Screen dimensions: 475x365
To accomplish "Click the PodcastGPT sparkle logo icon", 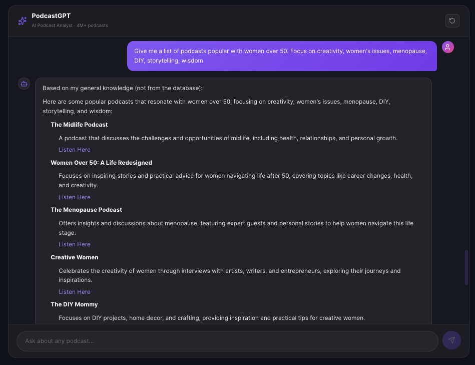I will coord(23,21).
